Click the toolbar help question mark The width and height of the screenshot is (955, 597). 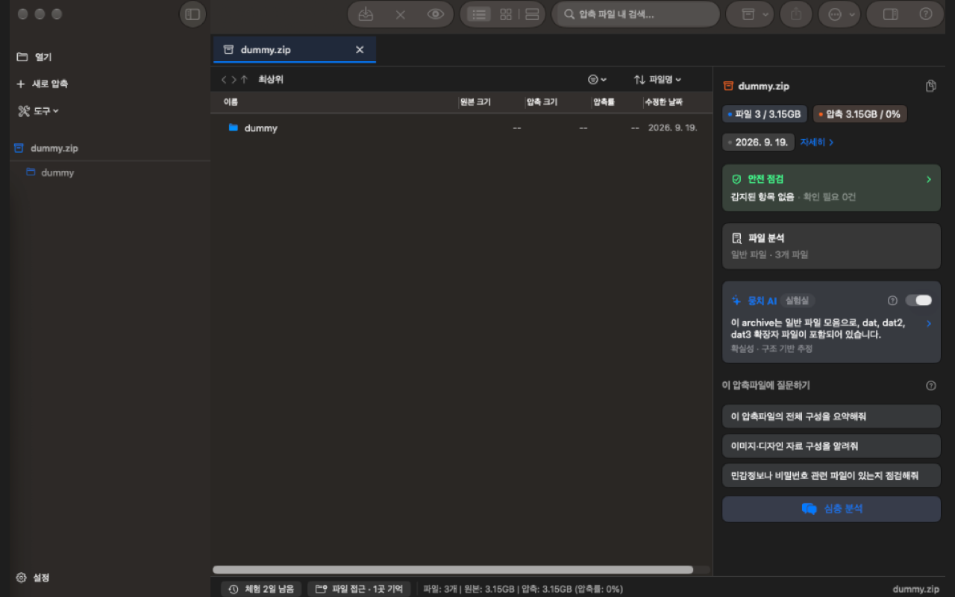(926, 14)
